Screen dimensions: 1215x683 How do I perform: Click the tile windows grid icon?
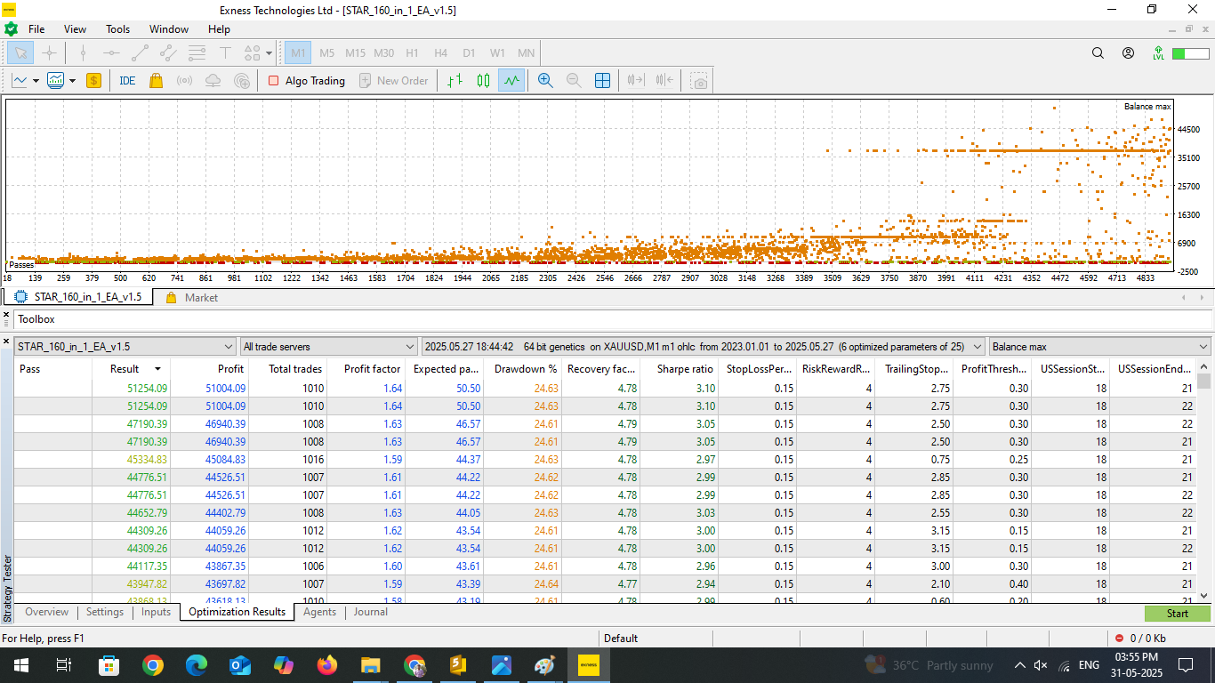pos(602,81)
